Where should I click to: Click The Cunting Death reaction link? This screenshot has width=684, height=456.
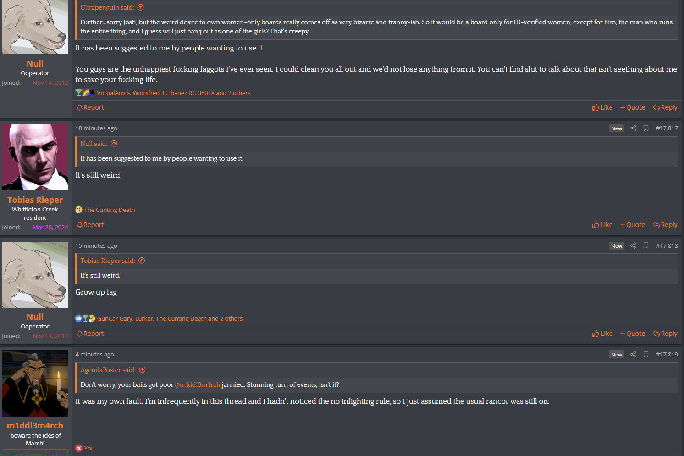click(x=110, y=210)
